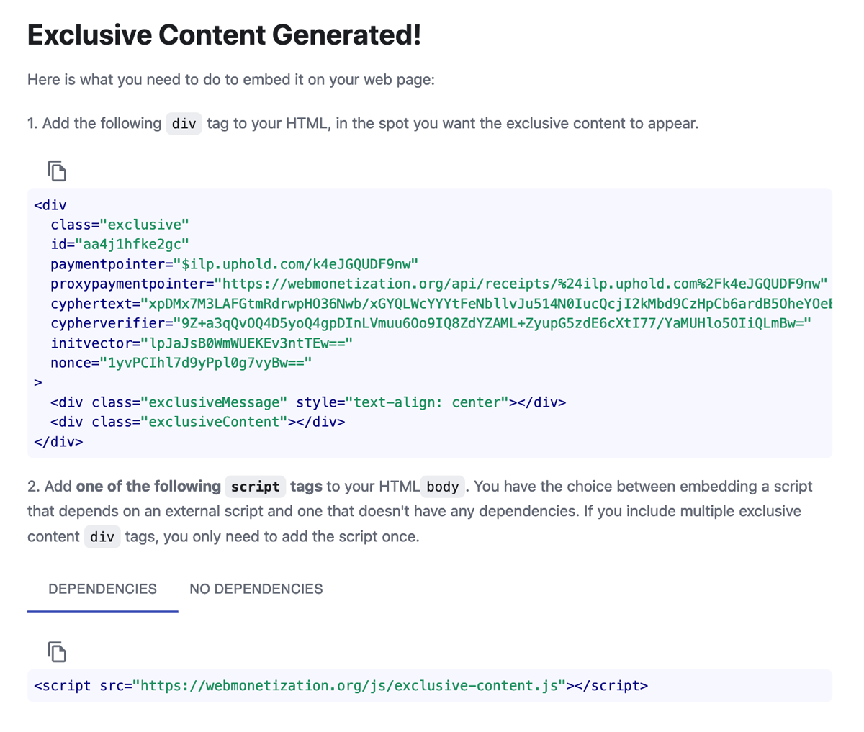Click the id aa4j1hfke2gc attribute line
Screen dimensions: 864x732
[x=120, y=245]
